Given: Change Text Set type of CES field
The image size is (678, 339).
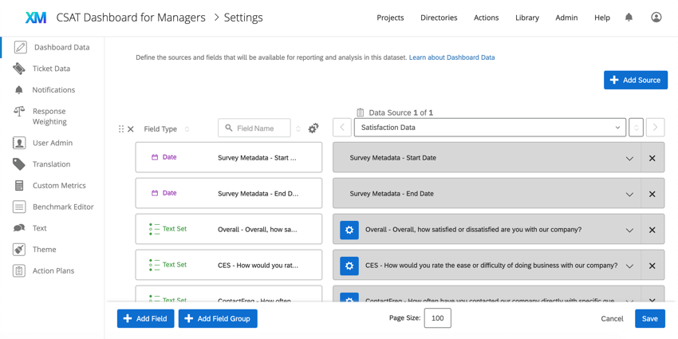Looking at the screenshot, I should click(x=168, y=265).
